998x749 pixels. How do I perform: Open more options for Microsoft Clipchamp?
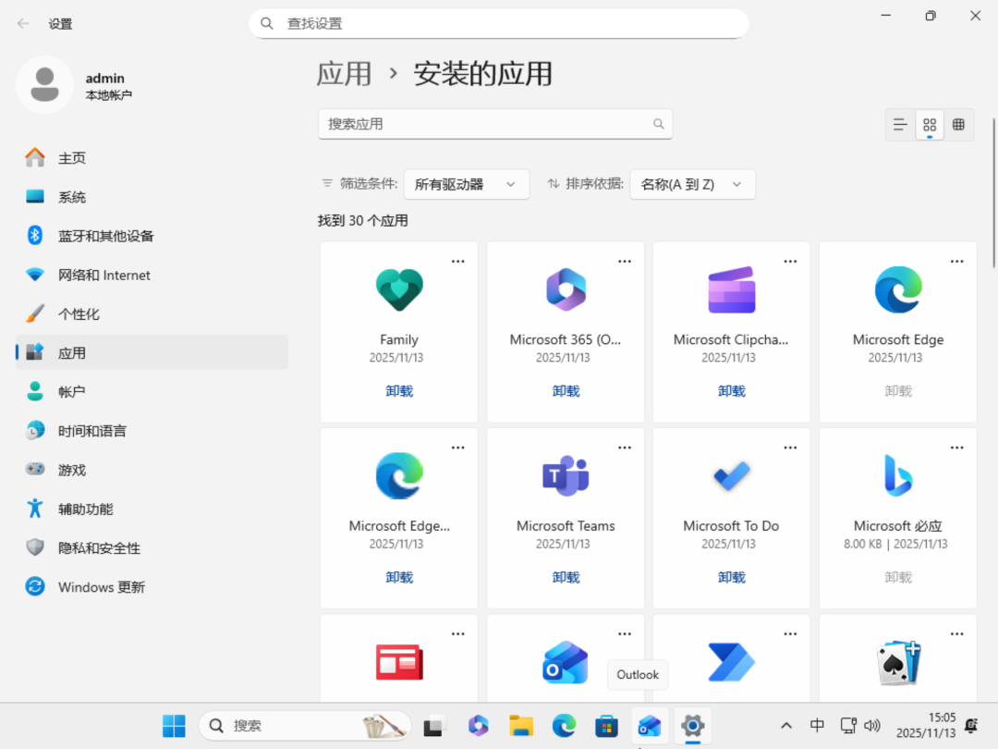790,261
